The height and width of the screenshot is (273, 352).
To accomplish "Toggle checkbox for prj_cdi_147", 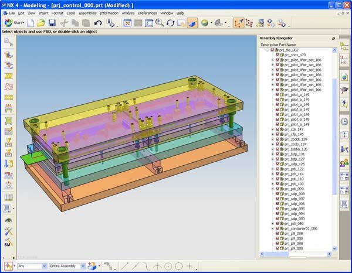I will pos(276,129).
